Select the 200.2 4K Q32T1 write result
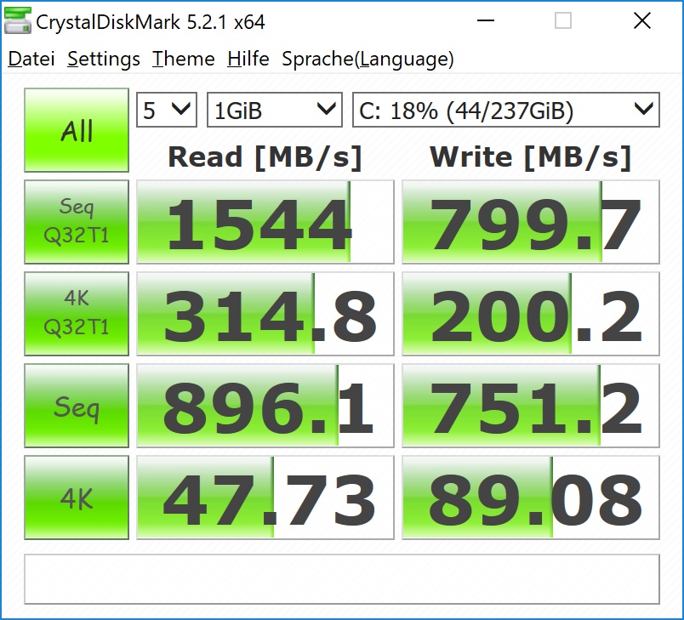 pyautogui.click(x=531, y=314)
